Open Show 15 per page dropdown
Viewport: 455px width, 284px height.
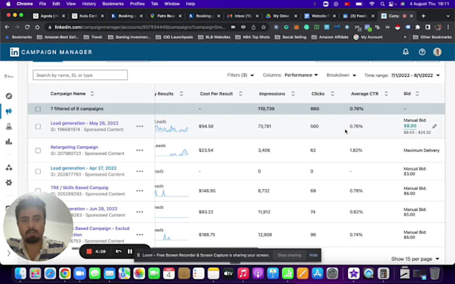click(415, 259)
